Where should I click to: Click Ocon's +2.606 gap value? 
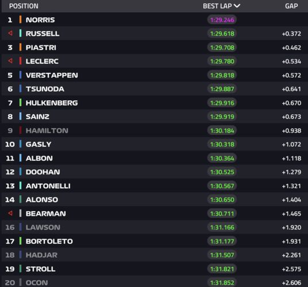pyautogui.click(x=291, y=282)
